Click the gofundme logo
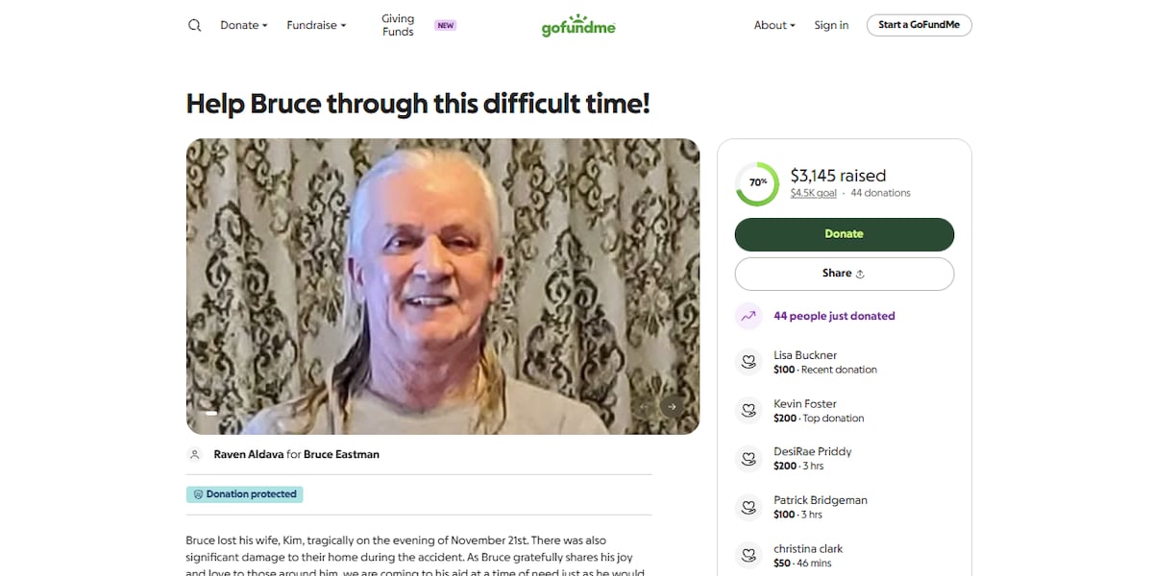 pyautogui.click(x=577, y=25)
